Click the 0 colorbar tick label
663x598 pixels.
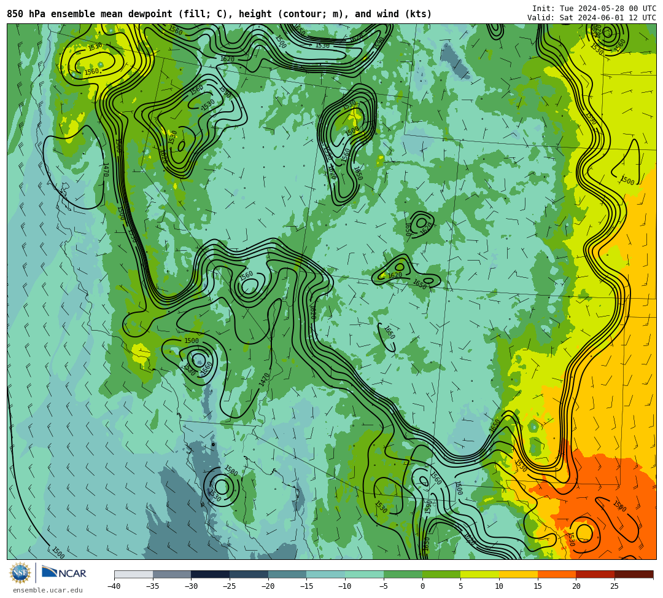422,586
